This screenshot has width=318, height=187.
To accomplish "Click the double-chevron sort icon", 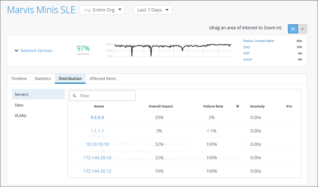I will pos(237,106).
